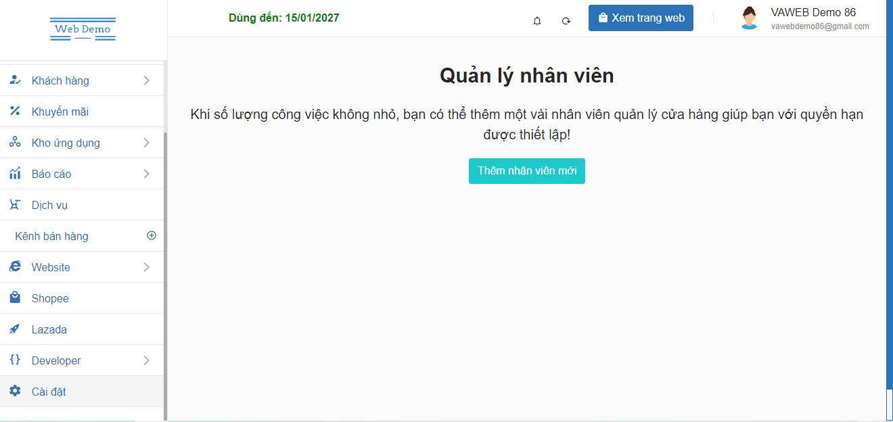Click the Web Demo logo
Screen dimensions: 893x422
click(x=83, y=29)
